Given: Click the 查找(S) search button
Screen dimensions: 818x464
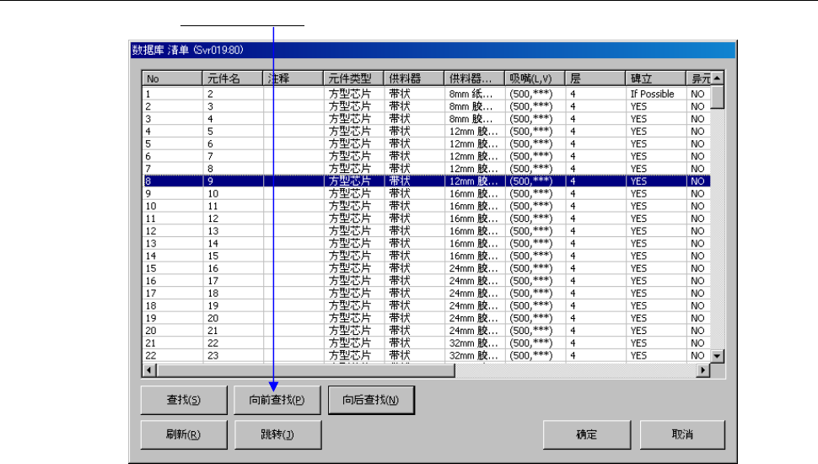Looking at the screenshot, I should (184, 400).
